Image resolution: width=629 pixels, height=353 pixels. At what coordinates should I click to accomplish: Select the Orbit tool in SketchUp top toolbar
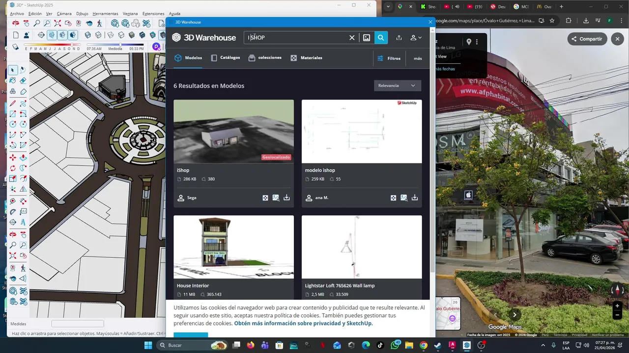(16, 23)
